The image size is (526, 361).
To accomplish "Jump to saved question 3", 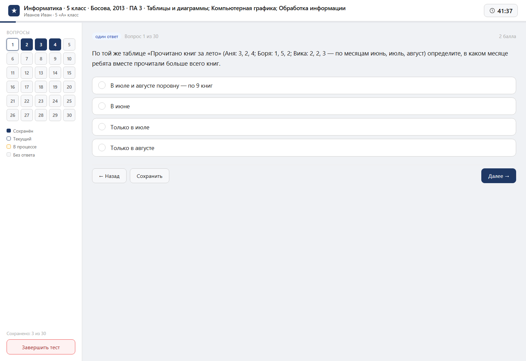I will [x=41, y=45].
